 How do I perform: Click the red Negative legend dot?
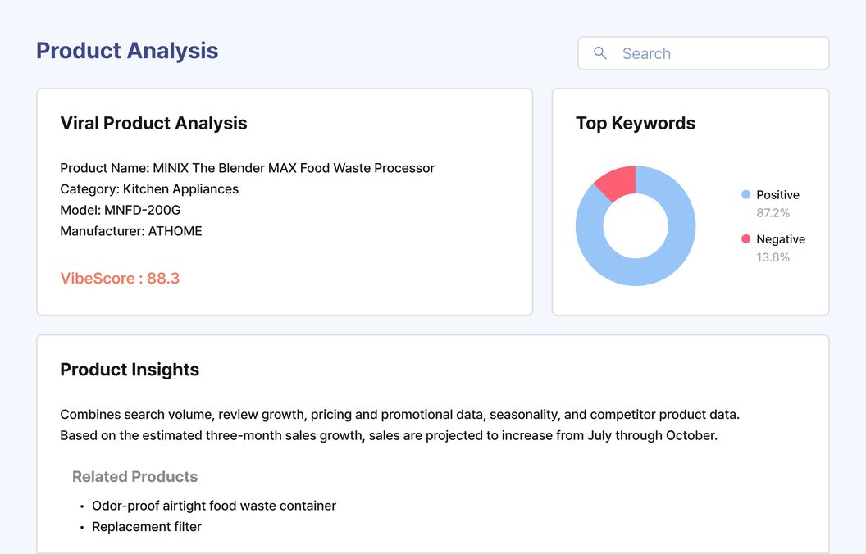pyautogui.click(x=745, y=239)
